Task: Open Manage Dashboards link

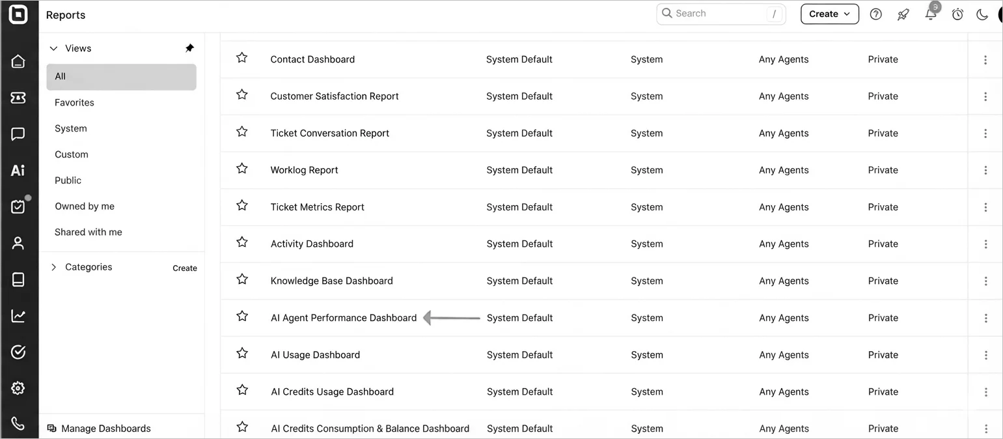Action: click(99, 429)
